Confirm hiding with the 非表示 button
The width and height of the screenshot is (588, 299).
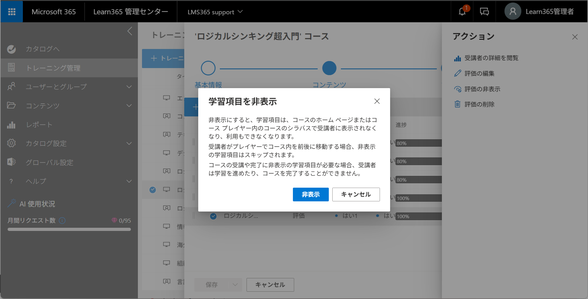tap(311, 194)
